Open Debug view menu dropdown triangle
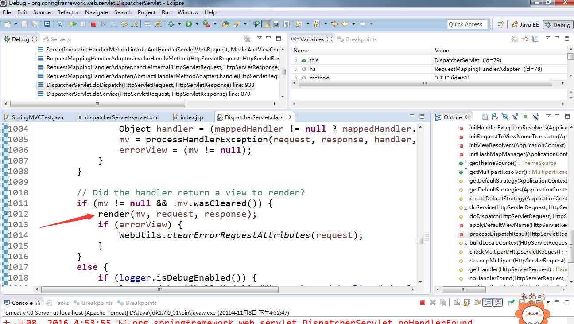The image size is (574, 324). pyautogui.click(x=260, y=37)
